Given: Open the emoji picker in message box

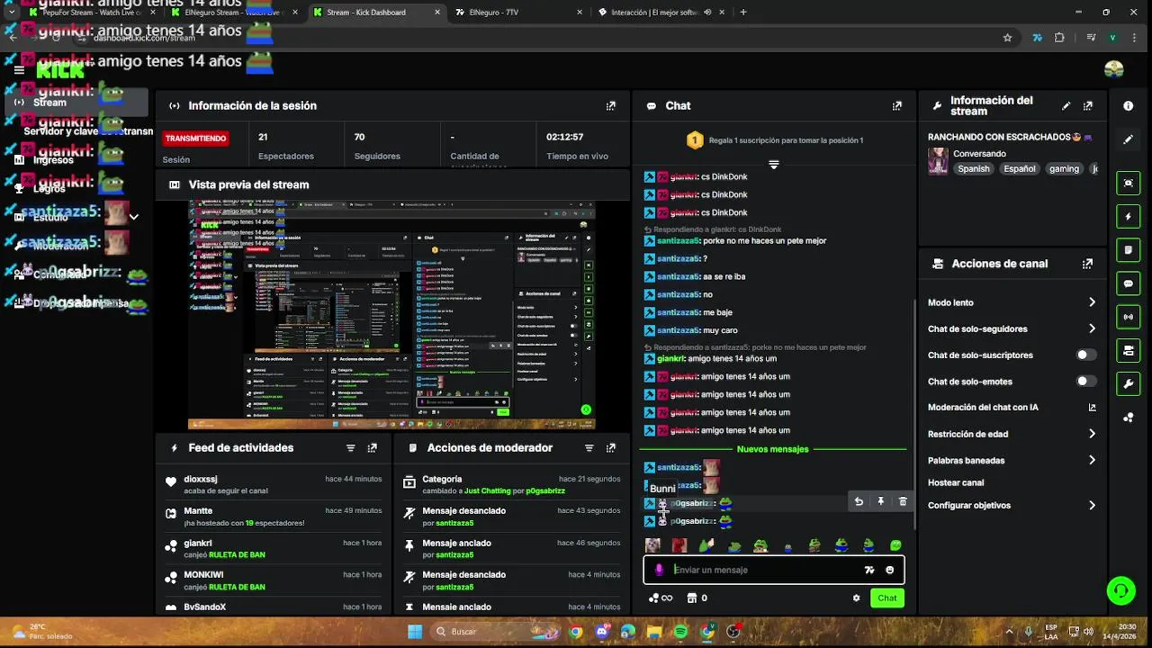Looking at the screenshot, I should click(890, 570).
